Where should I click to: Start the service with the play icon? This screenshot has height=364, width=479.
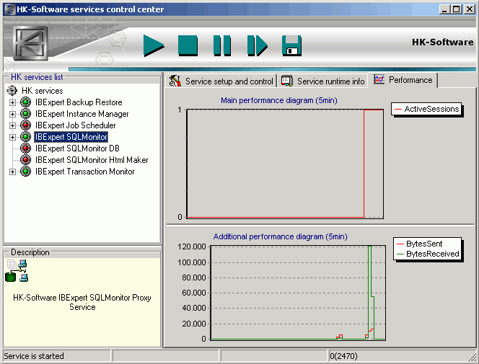click(154, 45)
